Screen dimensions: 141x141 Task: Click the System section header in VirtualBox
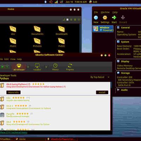coord(125,42)
